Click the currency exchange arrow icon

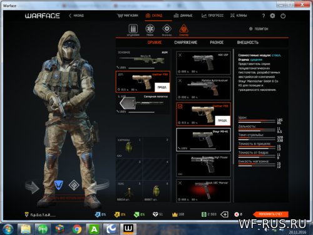click(225, 214)
